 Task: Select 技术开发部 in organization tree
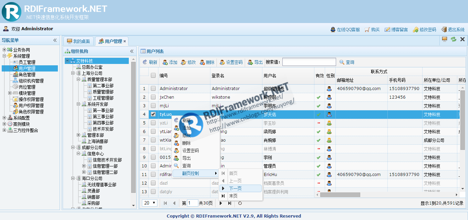pyautogui.click(x=103, y=129)
